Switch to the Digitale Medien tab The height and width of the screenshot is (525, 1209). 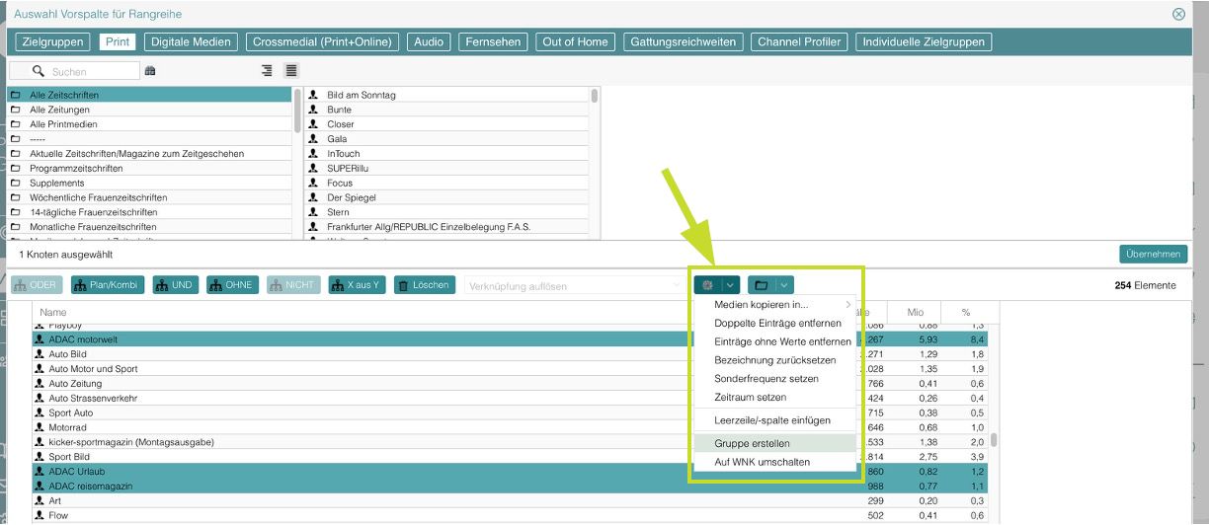190,42
